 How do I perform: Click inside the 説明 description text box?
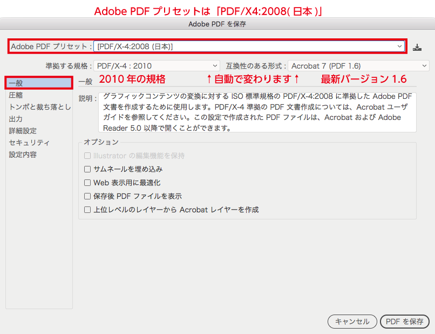[257, 112]
